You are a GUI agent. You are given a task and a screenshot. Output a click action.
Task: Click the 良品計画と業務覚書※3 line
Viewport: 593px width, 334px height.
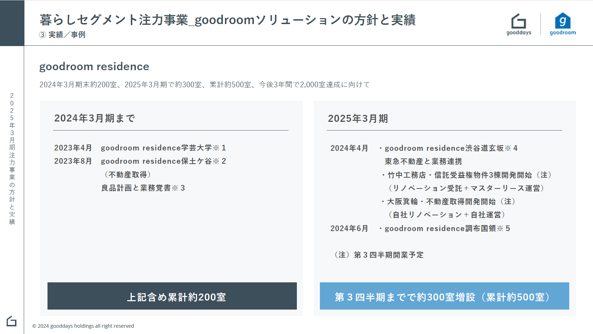[143, 188]
